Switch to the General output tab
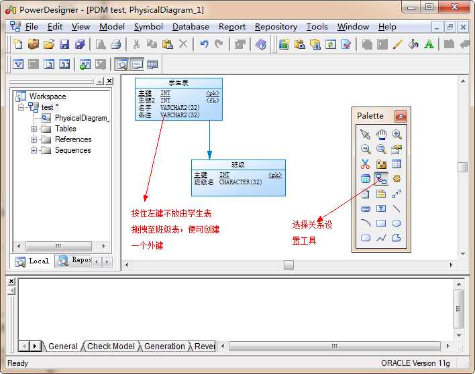 click(62, 347)
